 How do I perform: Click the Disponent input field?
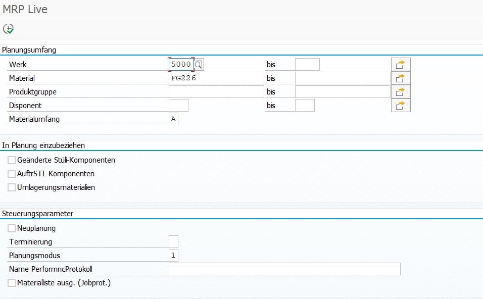(x=179, y=105)
